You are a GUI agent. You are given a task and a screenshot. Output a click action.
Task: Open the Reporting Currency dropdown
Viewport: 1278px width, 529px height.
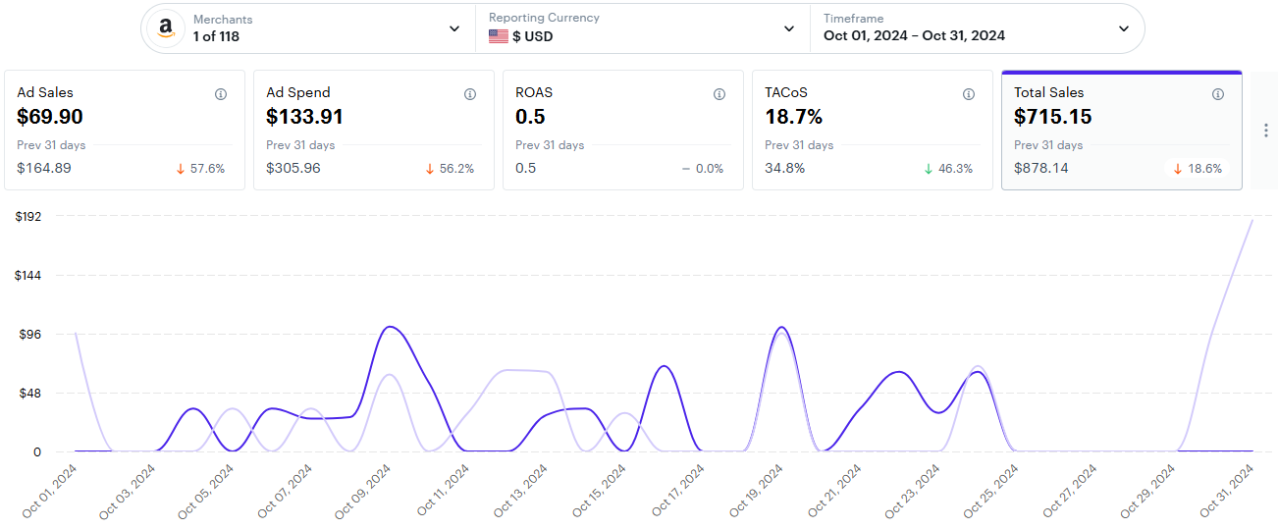(789, 28)
